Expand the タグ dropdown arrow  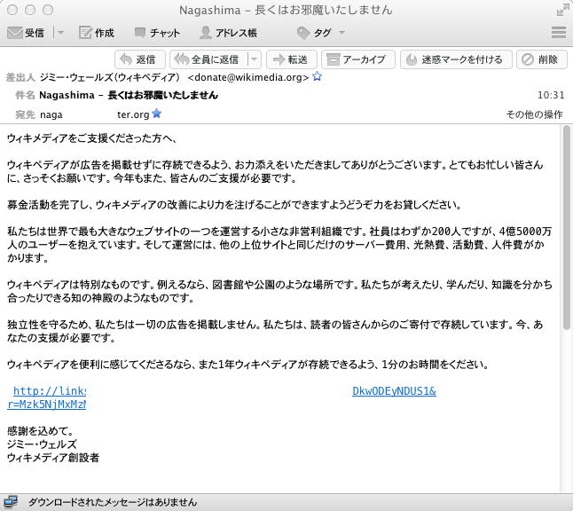tap(341, 33)
